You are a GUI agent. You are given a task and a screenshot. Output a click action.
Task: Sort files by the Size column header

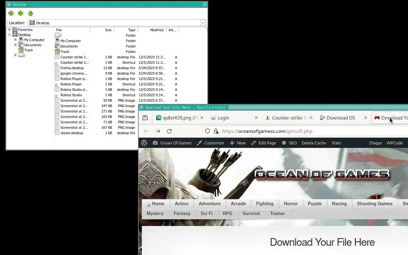pos(102,30)
